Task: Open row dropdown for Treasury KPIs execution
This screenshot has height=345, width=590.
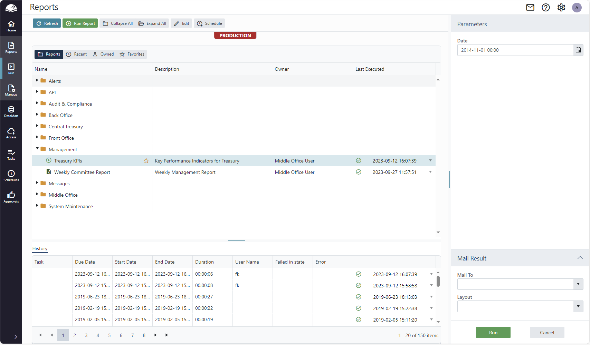Action: [430, 160]
